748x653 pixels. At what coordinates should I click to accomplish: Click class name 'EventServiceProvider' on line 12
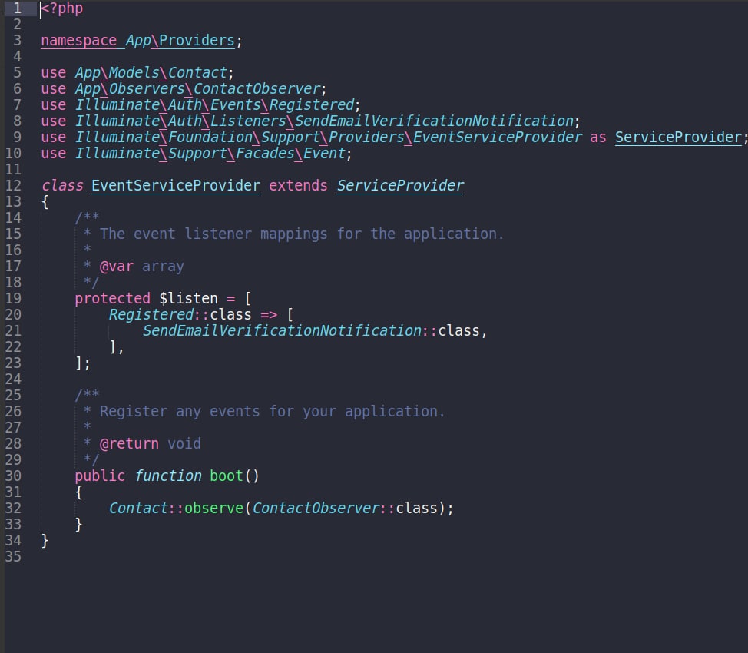pyautogui.click(x=176, y=186)
